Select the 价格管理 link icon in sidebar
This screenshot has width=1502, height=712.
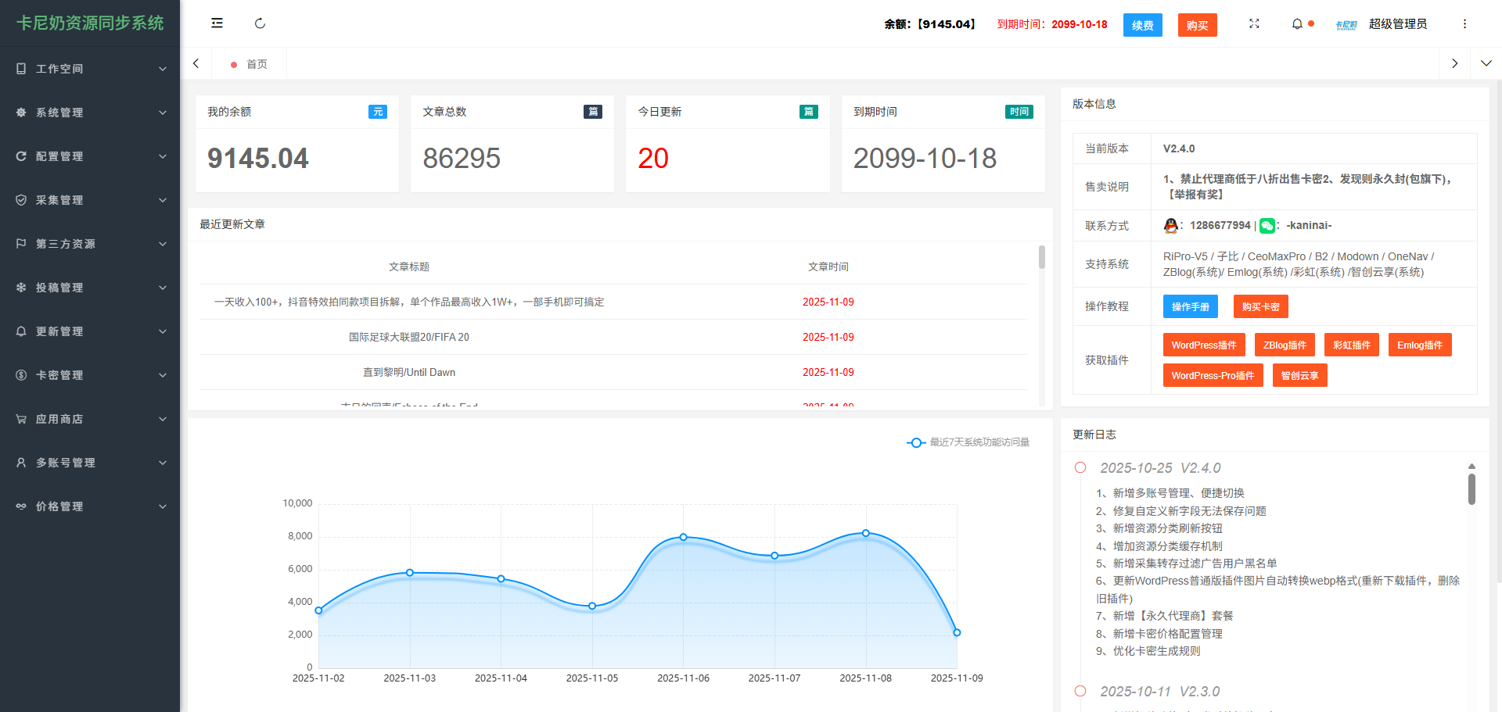[21, 506]
